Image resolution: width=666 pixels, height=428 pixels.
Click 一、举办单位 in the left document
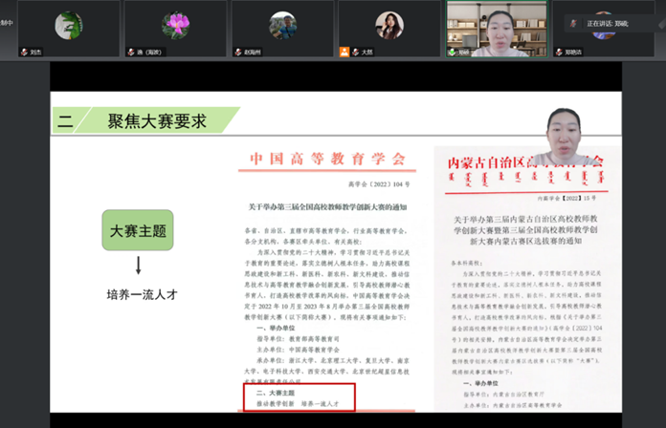(276, 328)
